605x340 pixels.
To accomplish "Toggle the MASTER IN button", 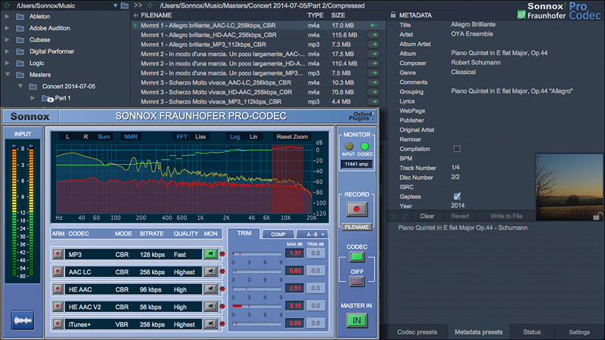I will tap(356, 320).
